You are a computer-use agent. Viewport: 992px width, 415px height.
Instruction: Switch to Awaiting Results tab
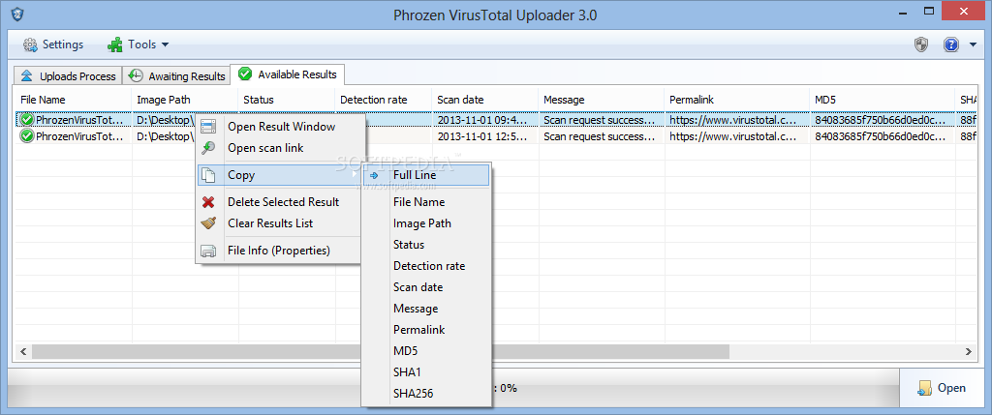176,75
